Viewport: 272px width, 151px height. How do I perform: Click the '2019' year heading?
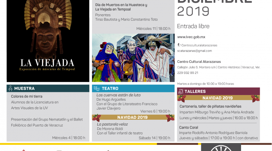pos(193,12)
